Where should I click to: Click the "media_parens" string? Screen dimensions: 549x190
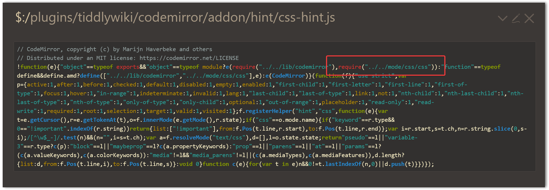point(212,155)
